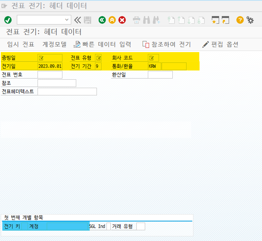
Task: Click the 전표 유형 input field
Action: [98, 58]
